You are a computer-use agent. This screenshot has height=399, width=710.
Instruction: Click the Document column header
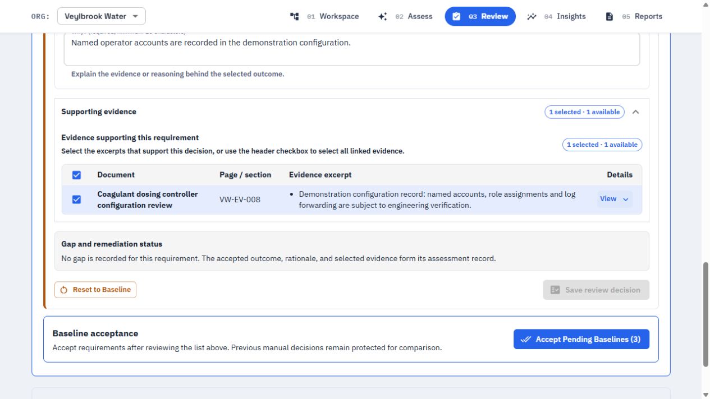coord(116,175)
